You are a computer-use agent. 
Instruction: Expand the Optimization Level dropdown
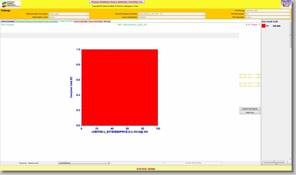(69, 17)
